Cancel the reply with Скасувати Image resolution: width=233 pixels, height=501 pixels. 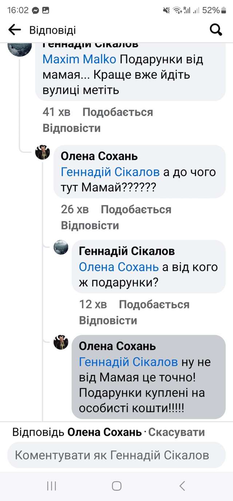(177, 432)
